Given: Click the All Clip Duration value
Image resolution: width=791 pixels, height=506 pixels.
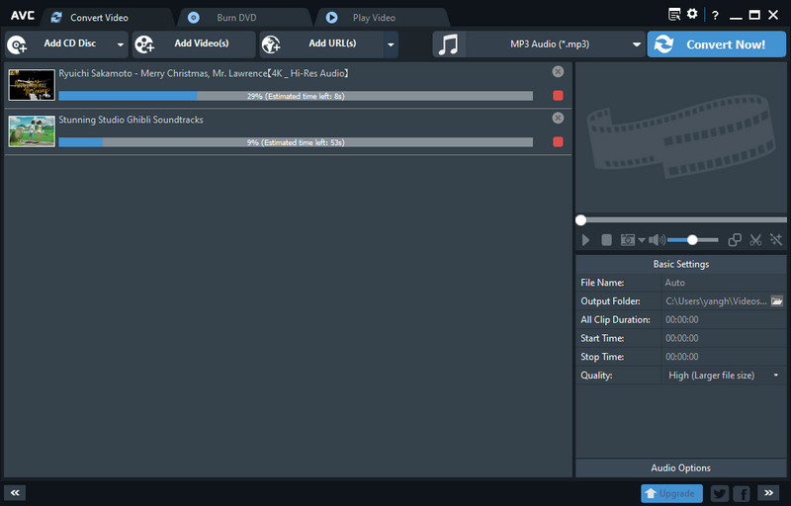Looking at the screenshot, I should tap(682, 319).
